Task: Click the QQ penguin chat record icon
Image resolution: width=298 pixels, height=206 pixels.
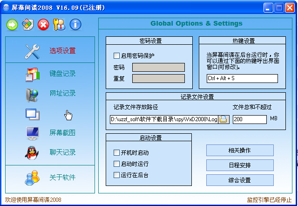Action: click(32, 153)
